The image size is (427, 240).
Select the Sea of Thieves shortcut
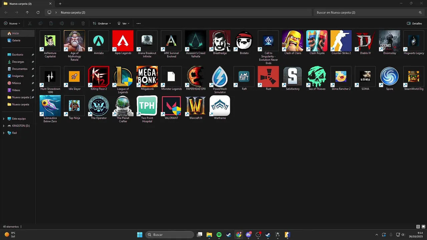tap(317, 77)
